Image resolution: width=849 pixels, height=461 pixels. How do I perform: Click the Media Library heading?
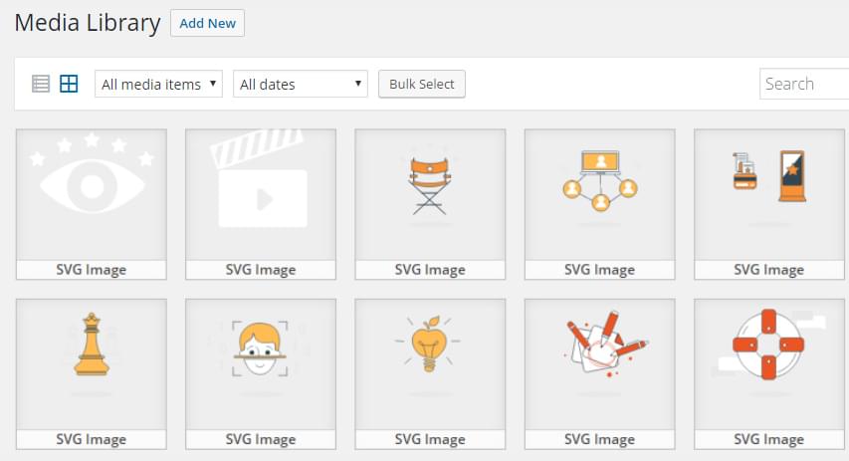coord(88,23)
